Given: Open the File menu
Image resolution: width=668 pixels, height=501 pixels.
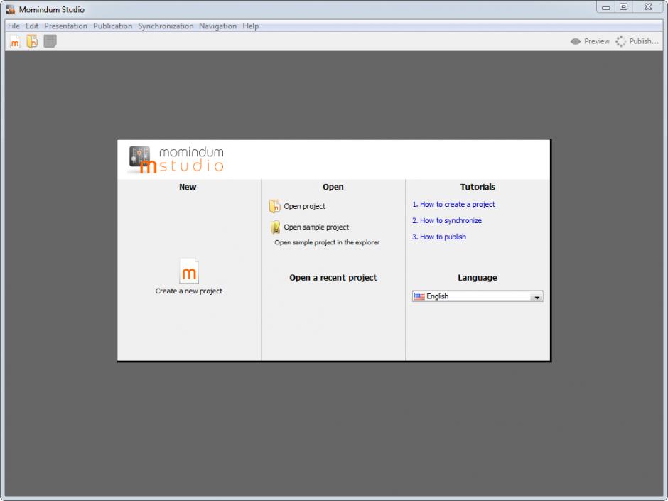Looking at the screenshot, I should point(14,26).
